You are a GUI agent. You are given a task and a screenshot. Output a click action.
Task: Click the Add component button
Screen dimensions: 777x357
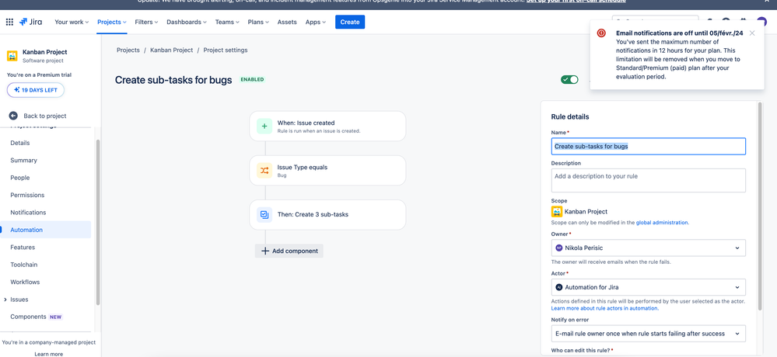pos(289,251)
